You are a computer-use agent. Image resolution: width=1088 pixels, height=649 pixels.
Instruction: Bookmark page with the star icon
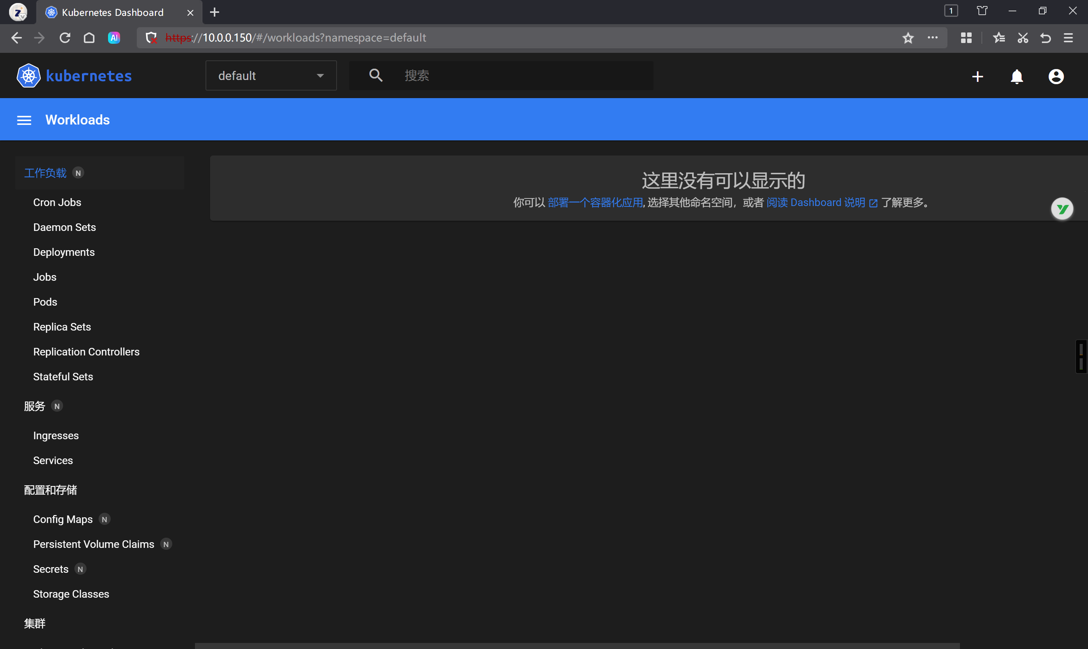tap(908, 38)
